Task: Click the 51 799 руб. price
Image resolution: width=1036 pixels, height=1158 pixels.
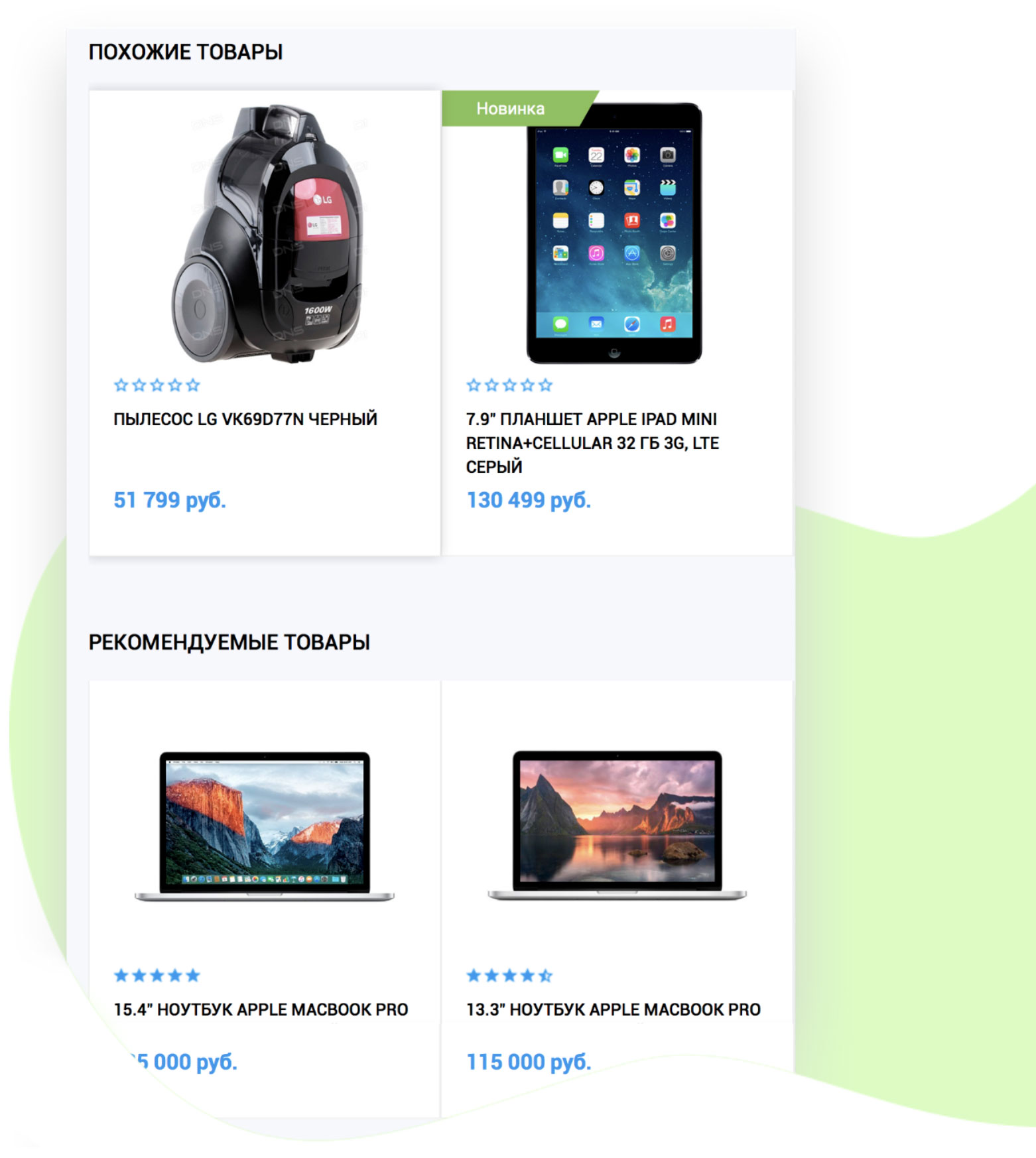Action: coord(170,500)
